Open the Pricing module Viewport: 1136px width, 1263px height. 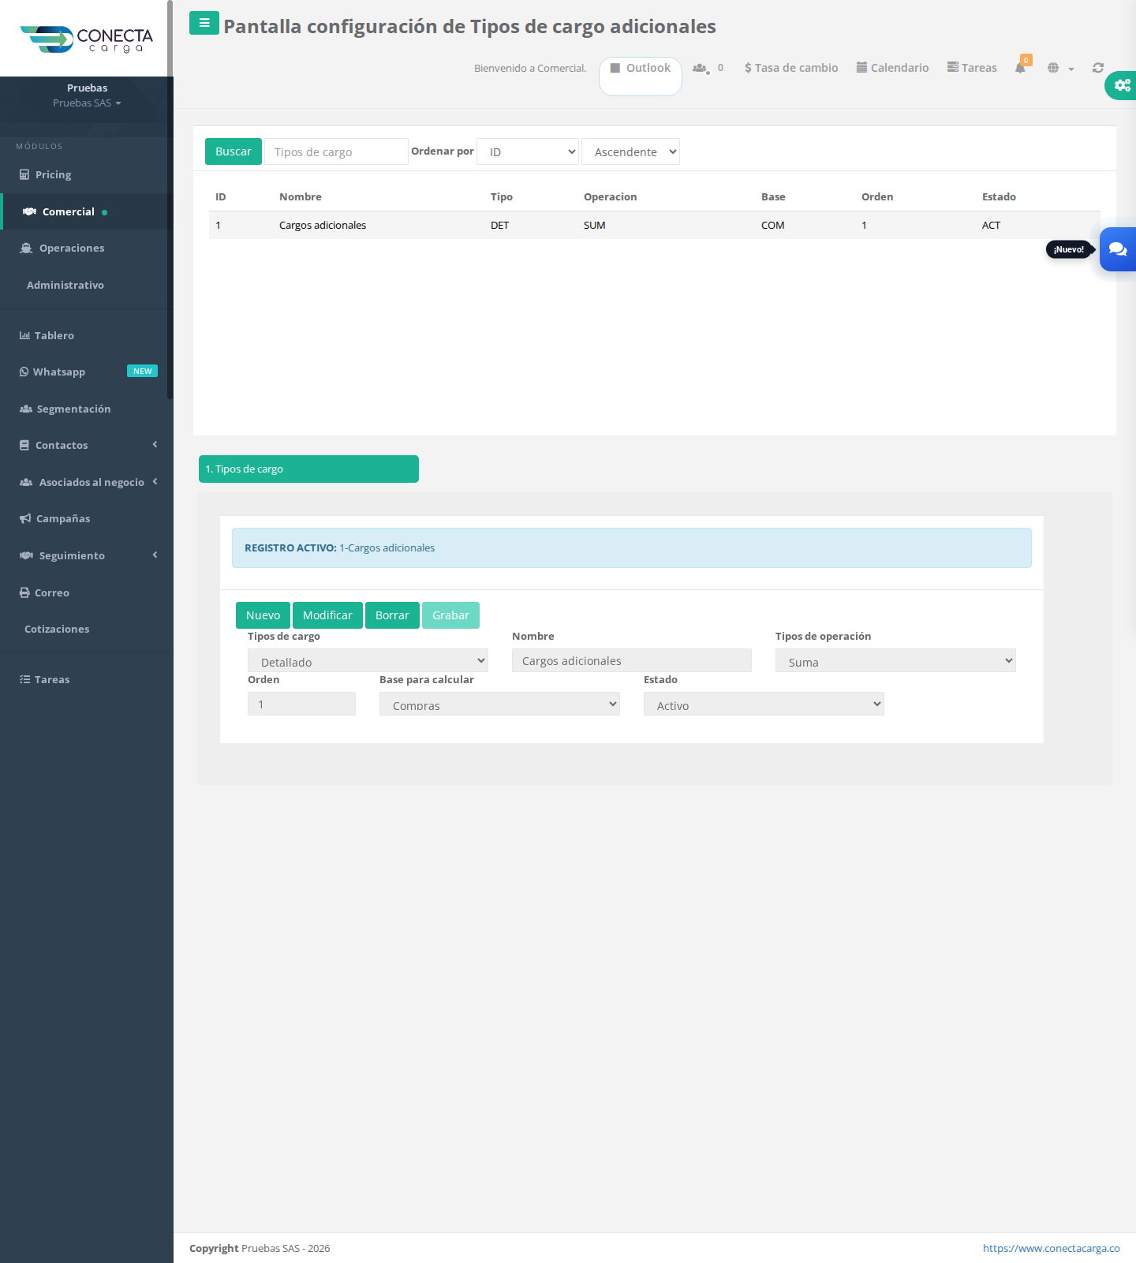[x=85, y=174]
